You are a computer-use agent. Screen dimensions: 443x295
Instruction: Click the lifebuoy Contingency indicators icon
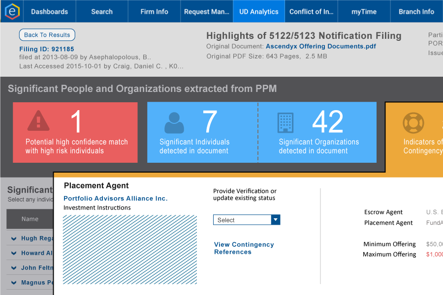(x=412, y=123)
